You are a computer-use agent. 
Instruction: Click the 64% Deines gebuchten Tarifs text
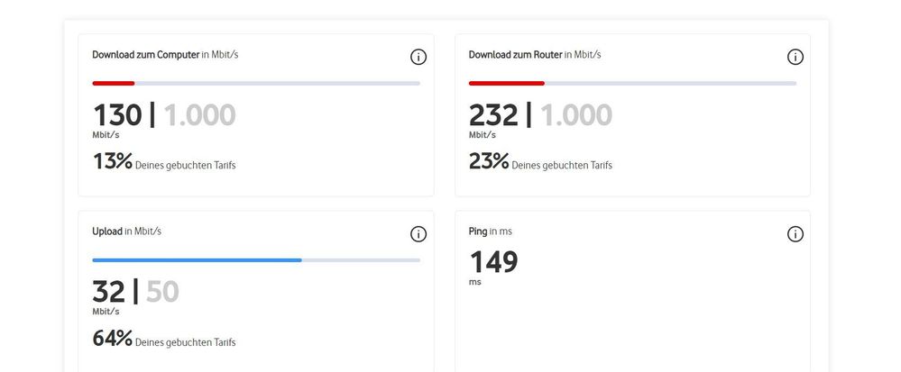[x=164, y=340]
